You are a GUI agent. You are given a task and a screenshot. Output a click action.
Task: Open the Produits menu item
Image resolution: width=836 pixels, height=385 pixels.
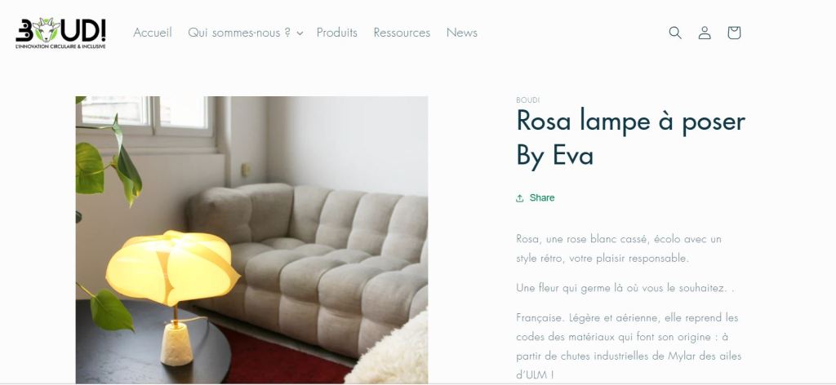(x=337, y=33)
